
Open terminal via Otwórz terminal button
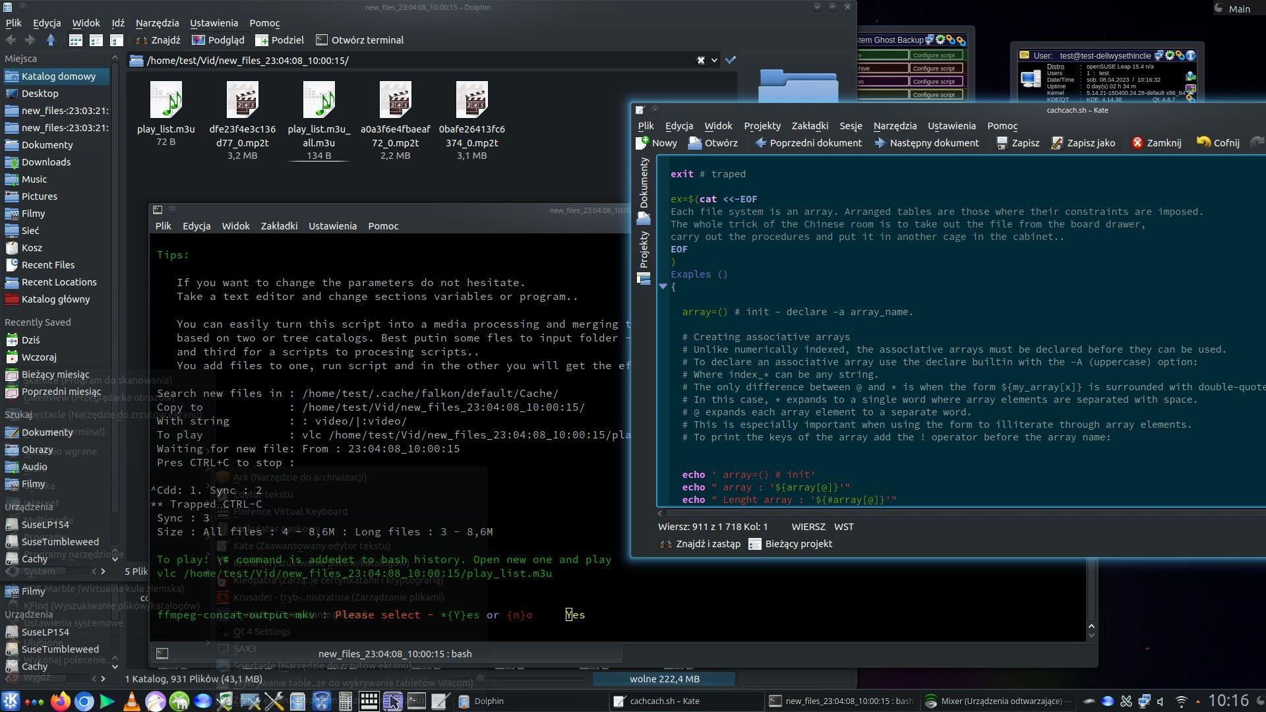click(360, 40)
